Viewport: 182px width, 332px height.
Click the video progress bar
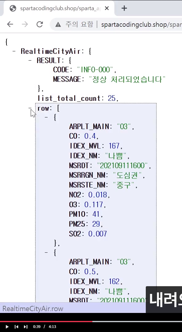pos(91,322)
